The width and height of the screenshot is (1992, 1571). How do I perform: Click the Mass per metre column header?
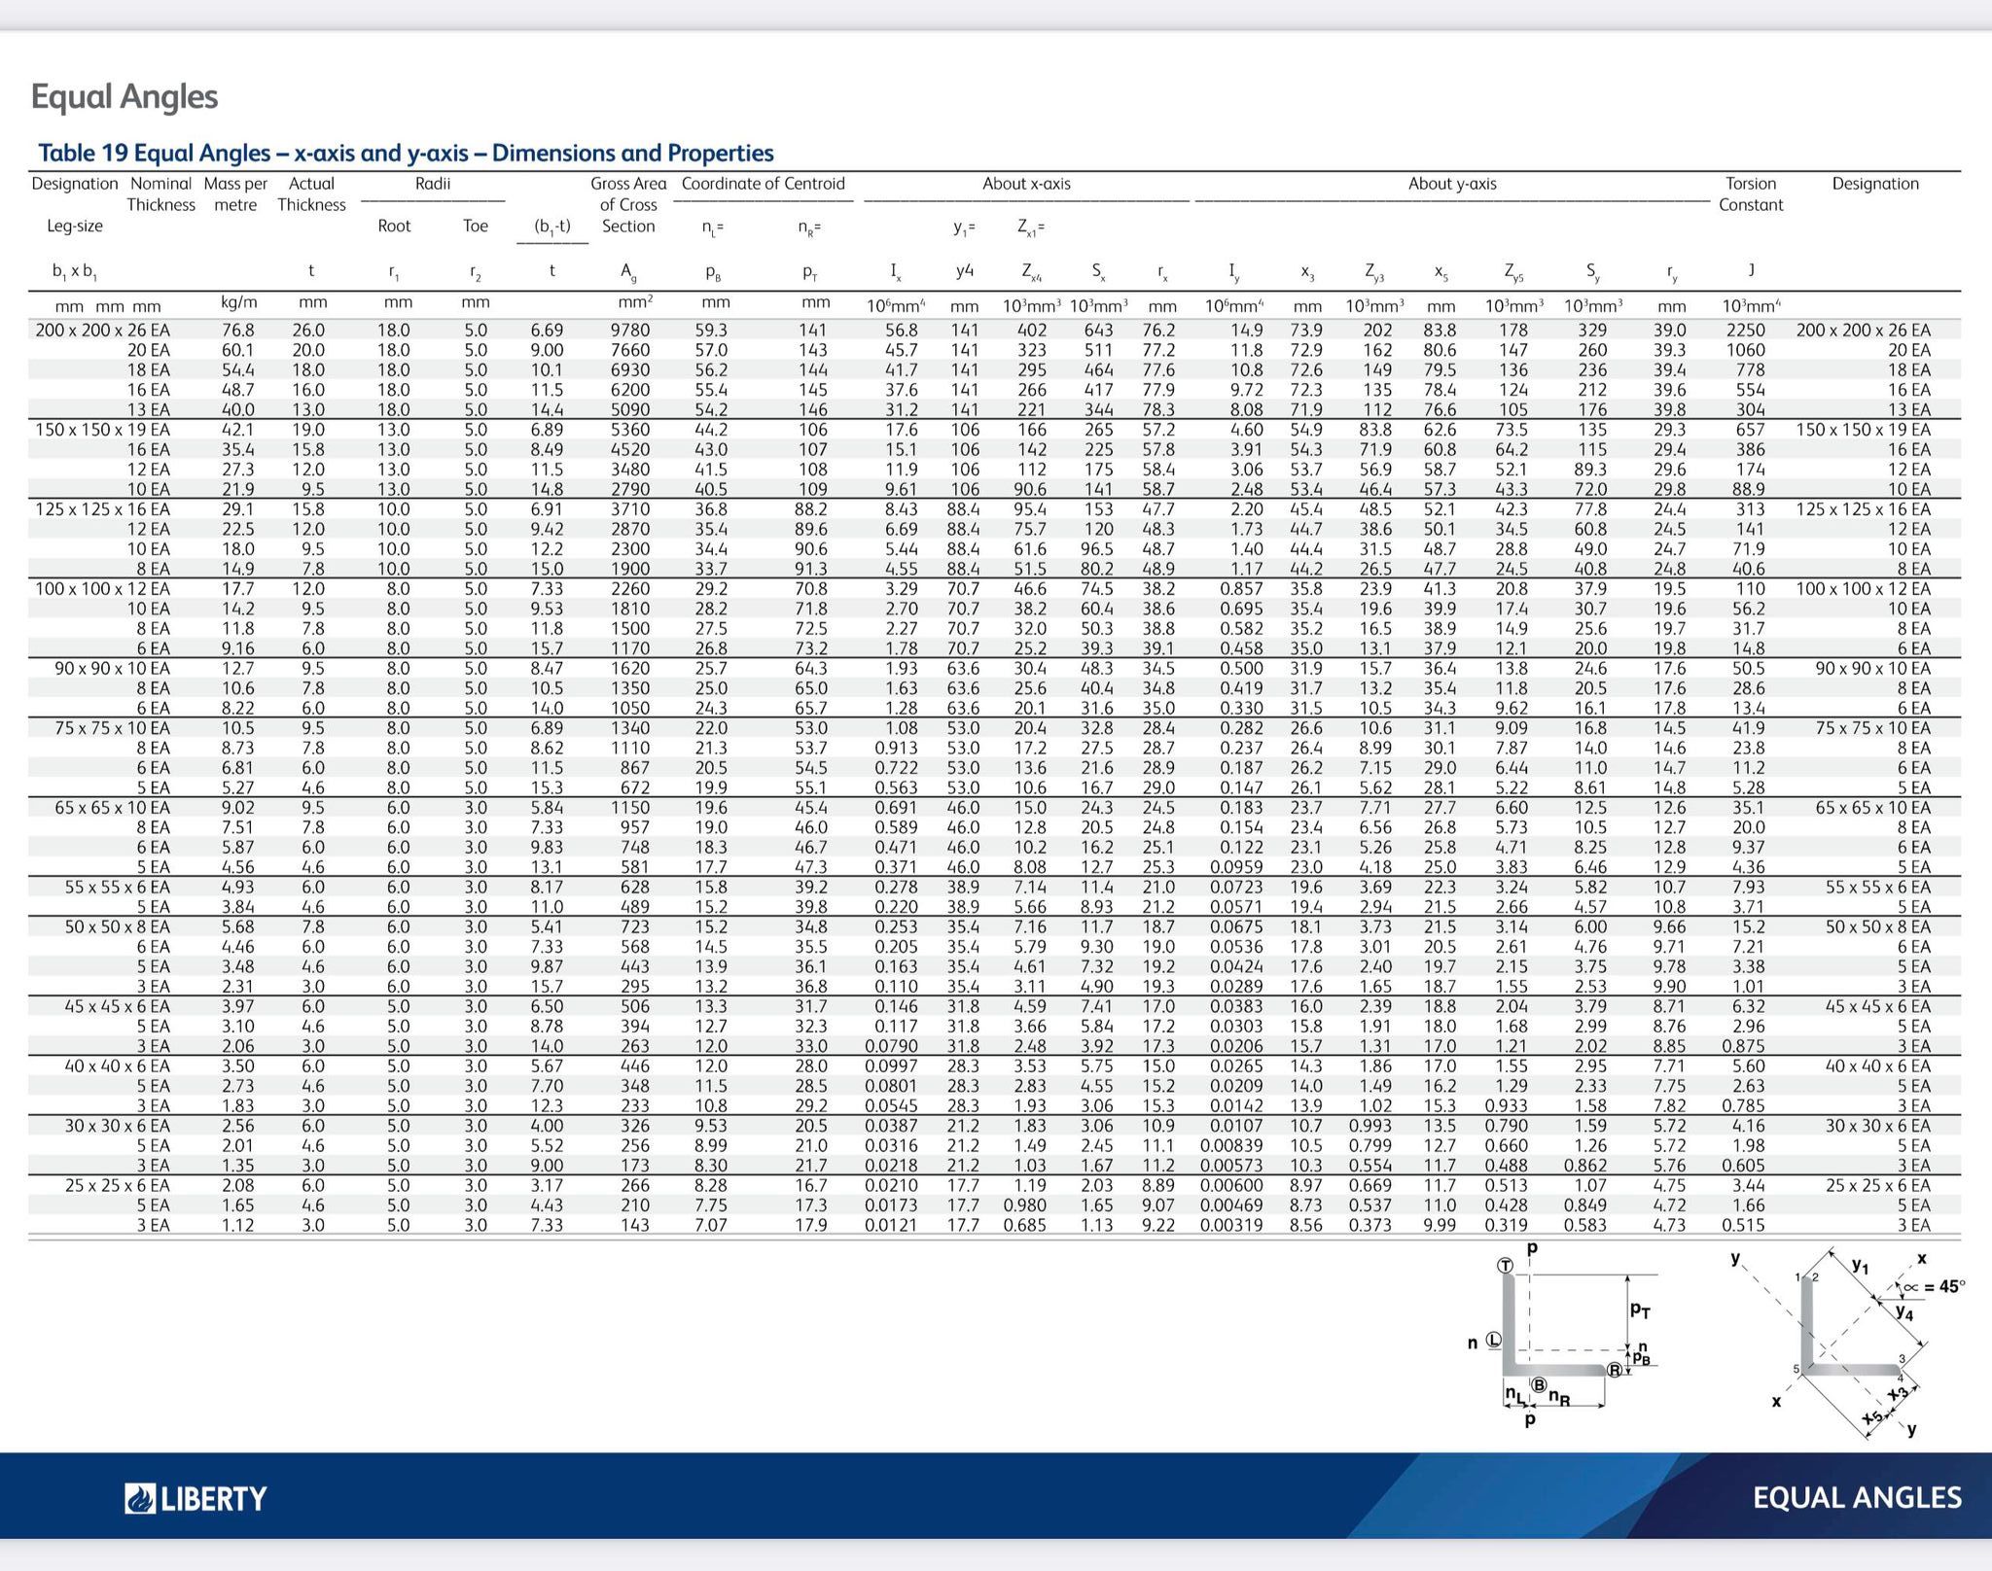click(235, 193)
